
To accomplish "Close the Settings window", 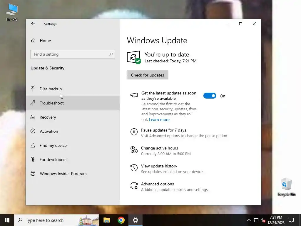I will [x=254, y=24].
